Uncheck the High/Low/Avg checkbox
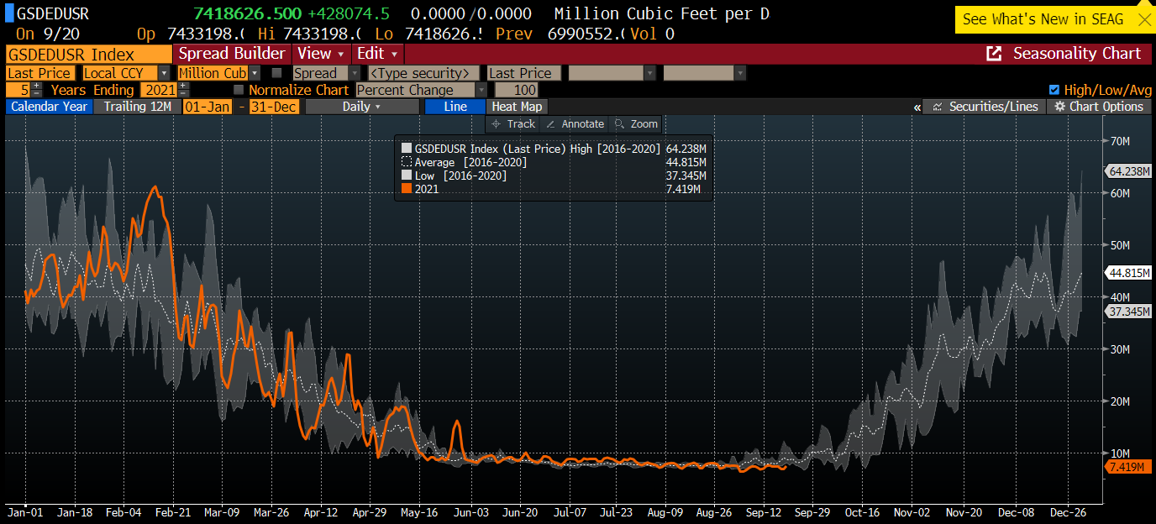The width and height of the screenshot is (1156, 524). 1054,90
